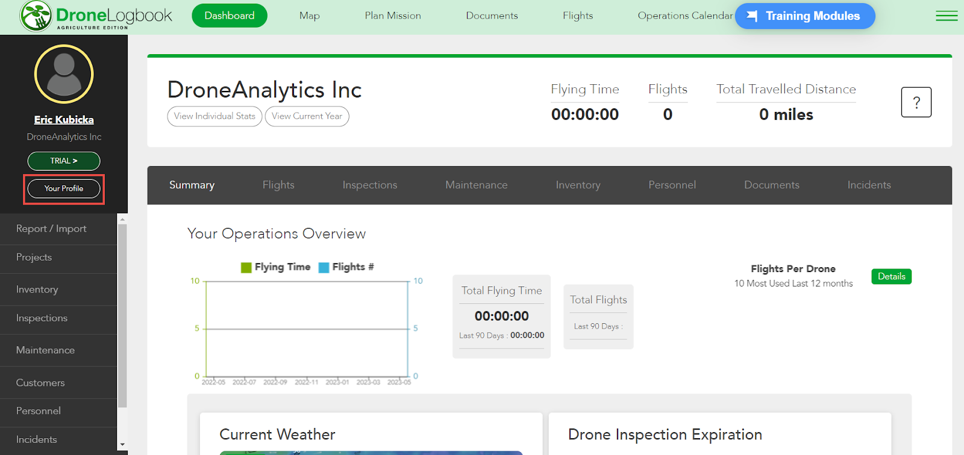Click the 10 Most Used Last 12 months text
This screenshot has height=455, width=964.
[793, 283]
